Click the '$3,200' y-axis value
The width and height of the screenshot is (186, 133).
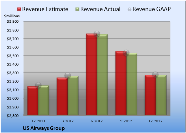[13, 81]
